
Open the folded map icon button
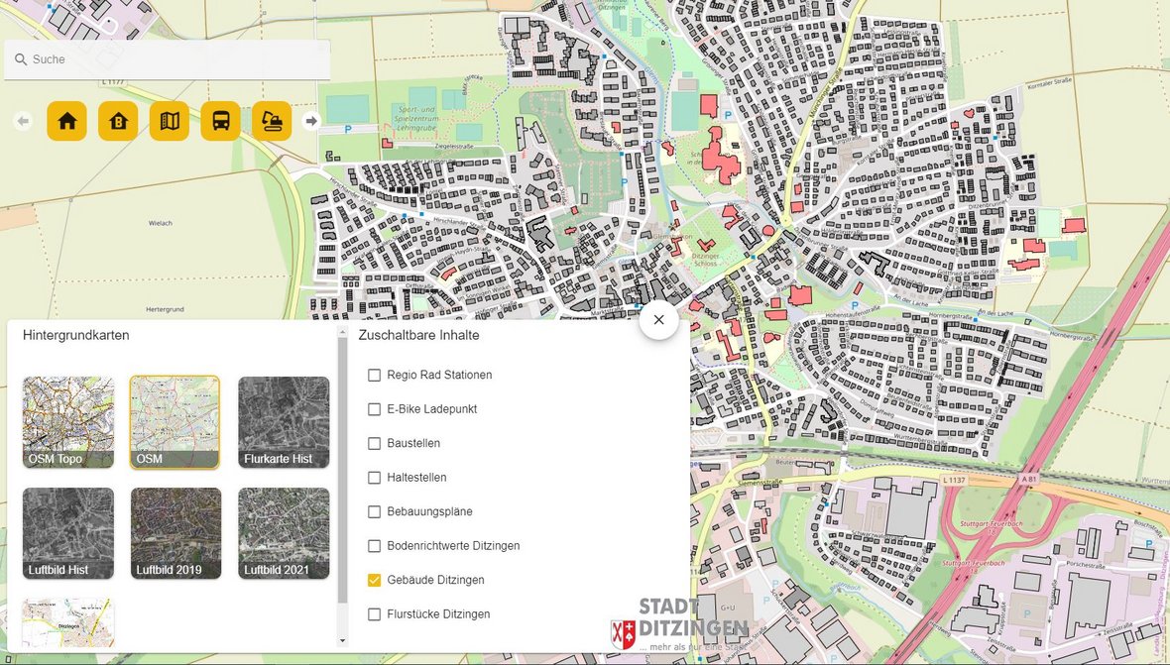(170, 121)
